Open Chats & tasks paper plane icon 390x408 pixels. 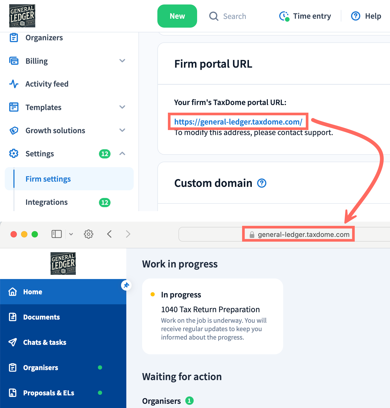[13, 342]
